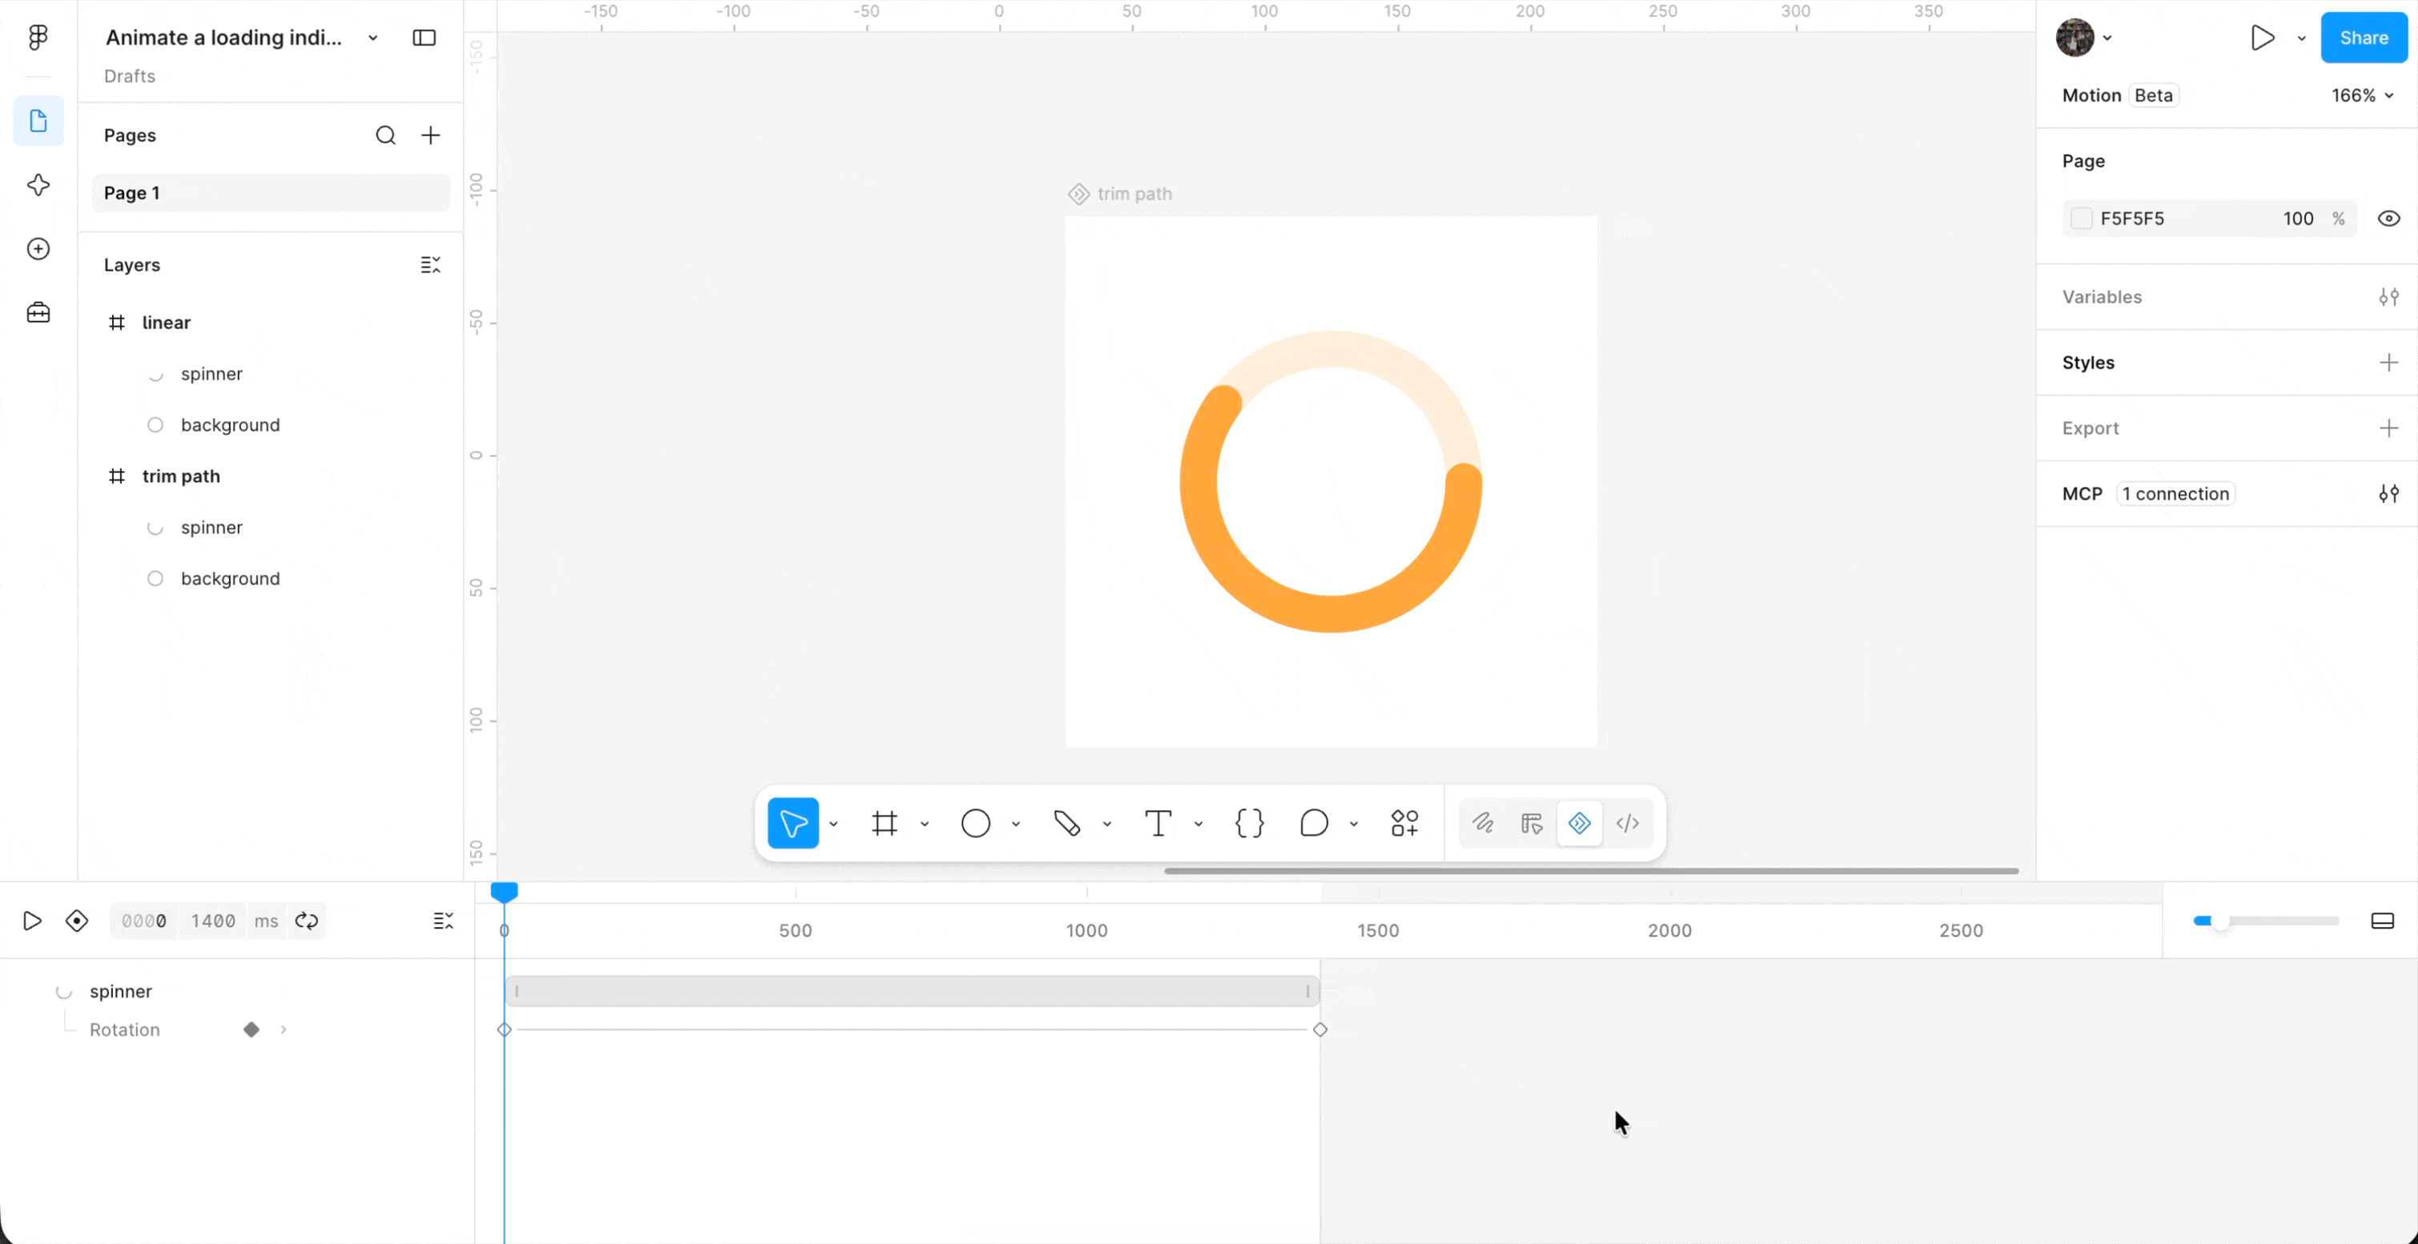Image resolution: width=2418 pixels, height=1244 pixels.
Task: Click the 1400 duration field
Action: point(213,921)
